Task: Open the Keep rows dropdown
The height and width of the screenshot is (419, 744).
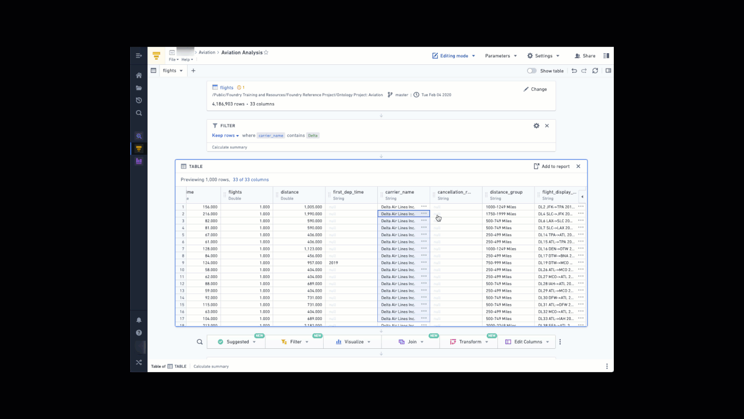Action: [x=225, y=136]
